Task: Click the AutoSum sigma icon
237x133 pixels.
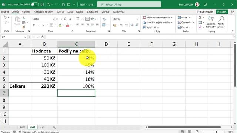Action: (200, 18)
